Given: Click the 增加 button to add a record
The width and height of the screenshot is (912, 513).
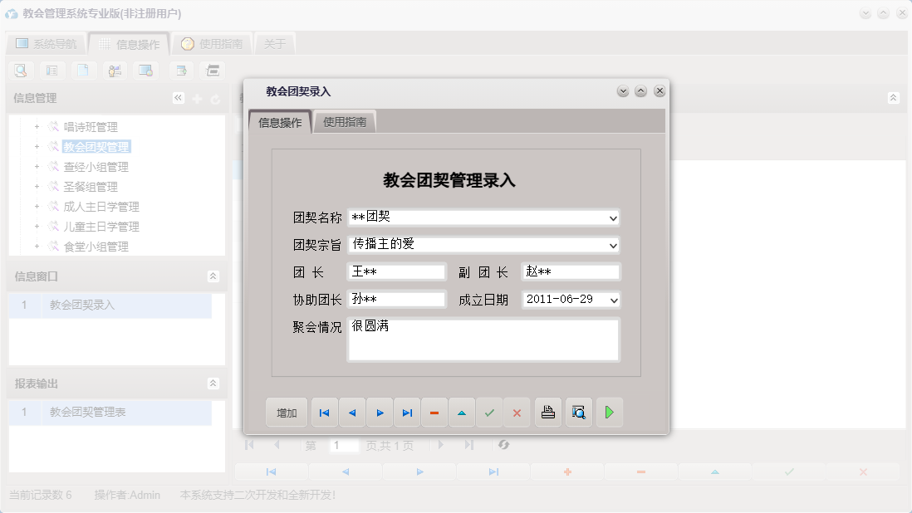Looking at the screenshot, I should pyautogui.click(x=286, y=413).
